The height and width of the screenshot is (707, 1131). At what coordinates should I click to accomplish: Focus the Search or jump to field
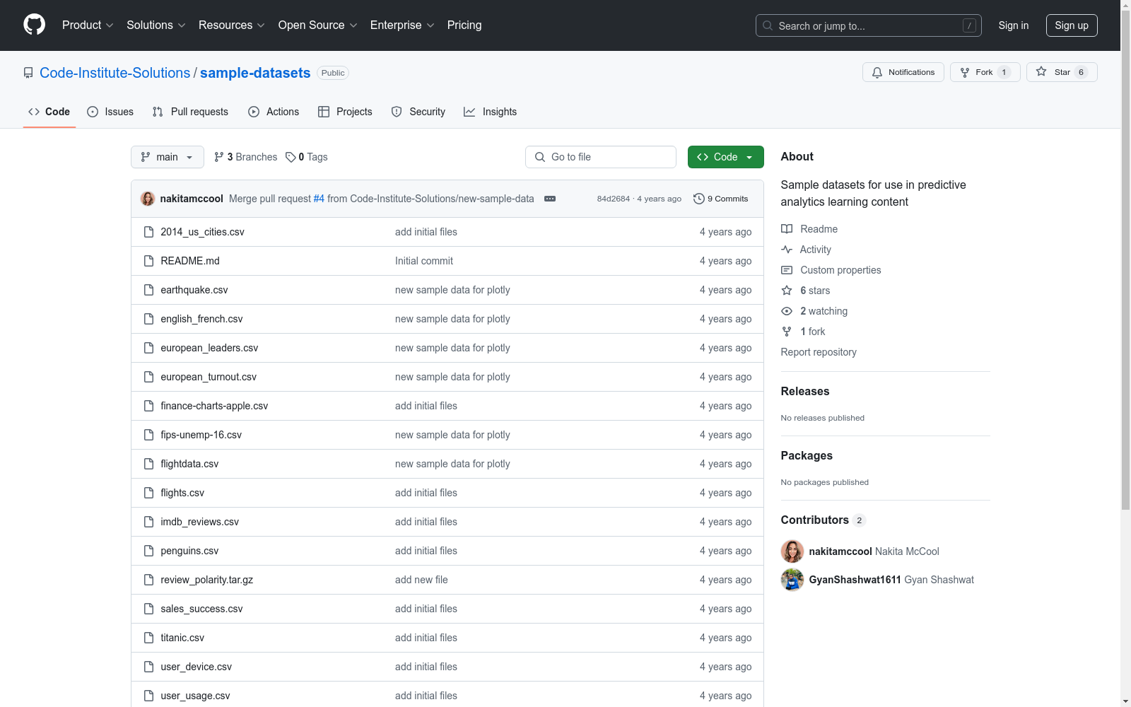click(x=868, y=25)
